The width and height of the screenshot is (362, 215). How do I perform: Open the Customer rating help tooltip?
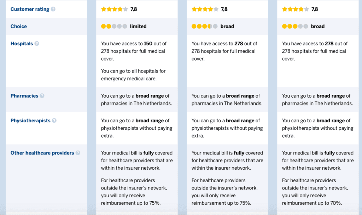(53, 9)
